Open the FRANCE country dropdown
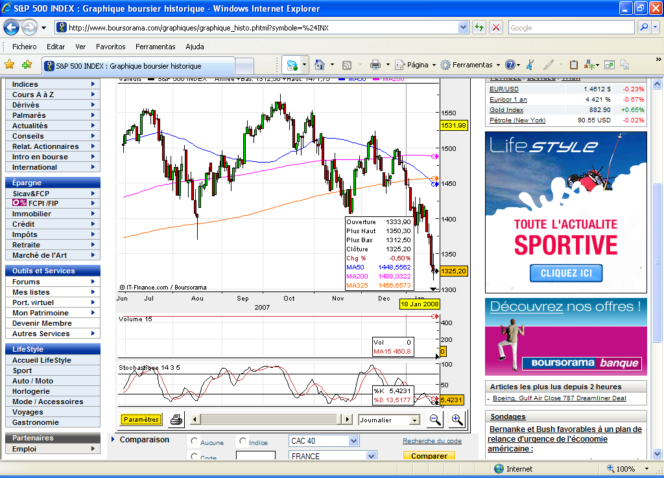664x478 pixels. (372, 456)
